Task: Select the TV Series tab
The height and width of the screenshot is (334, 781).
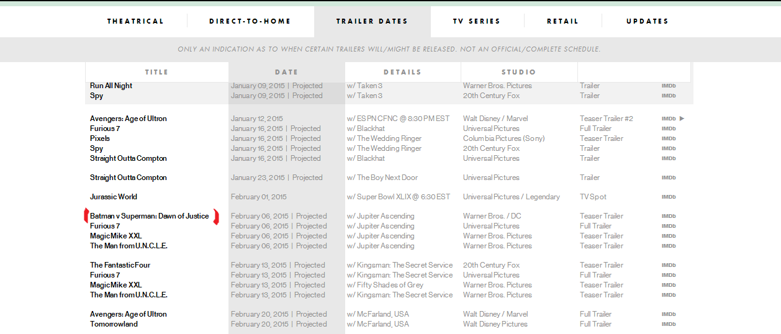Action: [x=477, y=21]
